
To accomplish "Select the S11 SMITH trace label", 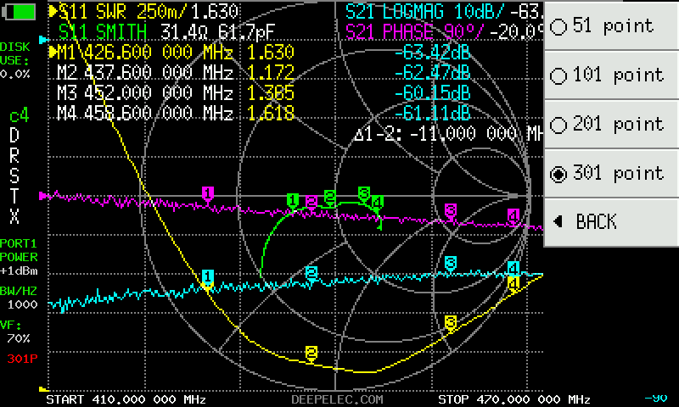I will 166,31.
